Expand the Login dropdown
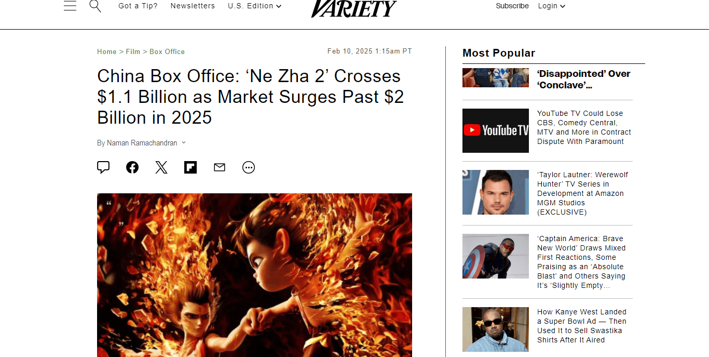 click(551, 6)
